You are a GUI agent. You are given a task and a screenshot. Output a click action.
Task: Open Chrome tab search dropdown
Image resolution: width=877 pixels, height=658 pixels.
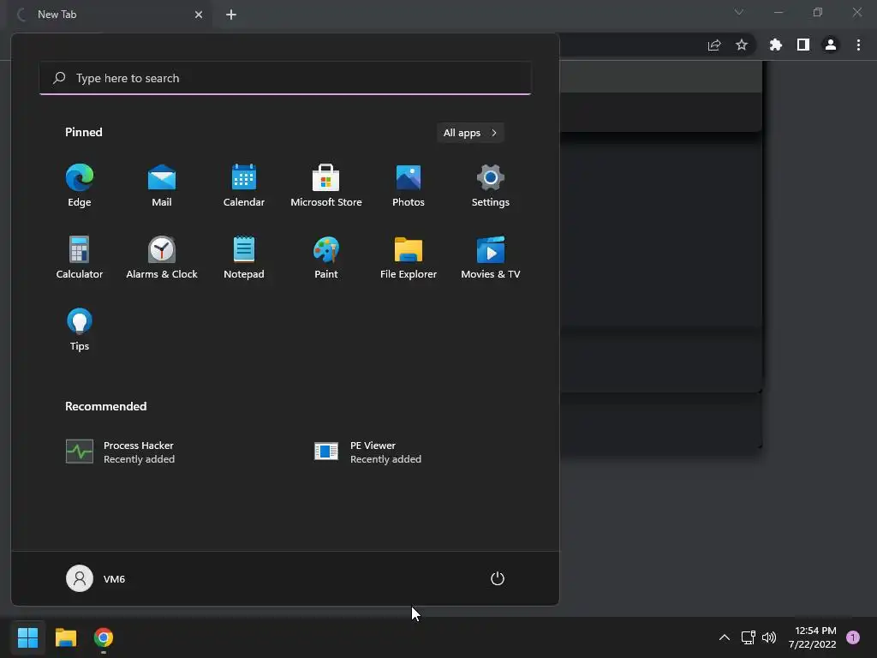[739, 12]
